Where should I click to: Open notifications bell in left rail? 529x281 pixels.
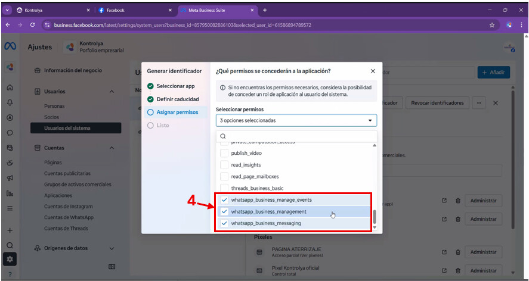10,102
